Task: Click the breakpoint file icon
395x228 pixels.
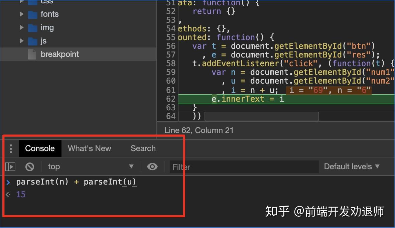Action: tap(32, 54)
